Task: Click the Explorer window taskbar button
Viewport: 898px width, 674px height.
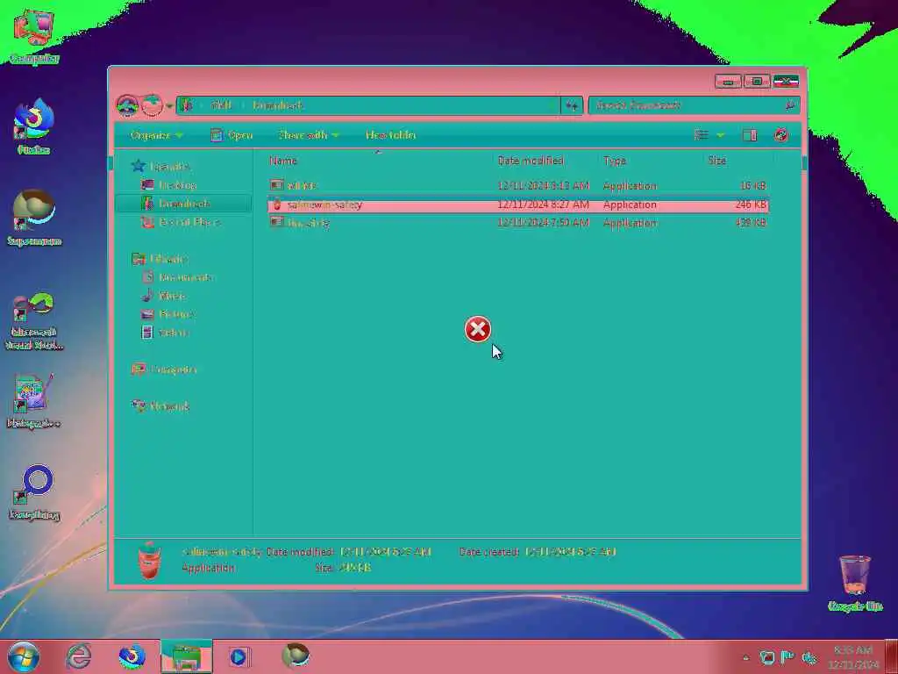Action: click(x=186, y=656)
